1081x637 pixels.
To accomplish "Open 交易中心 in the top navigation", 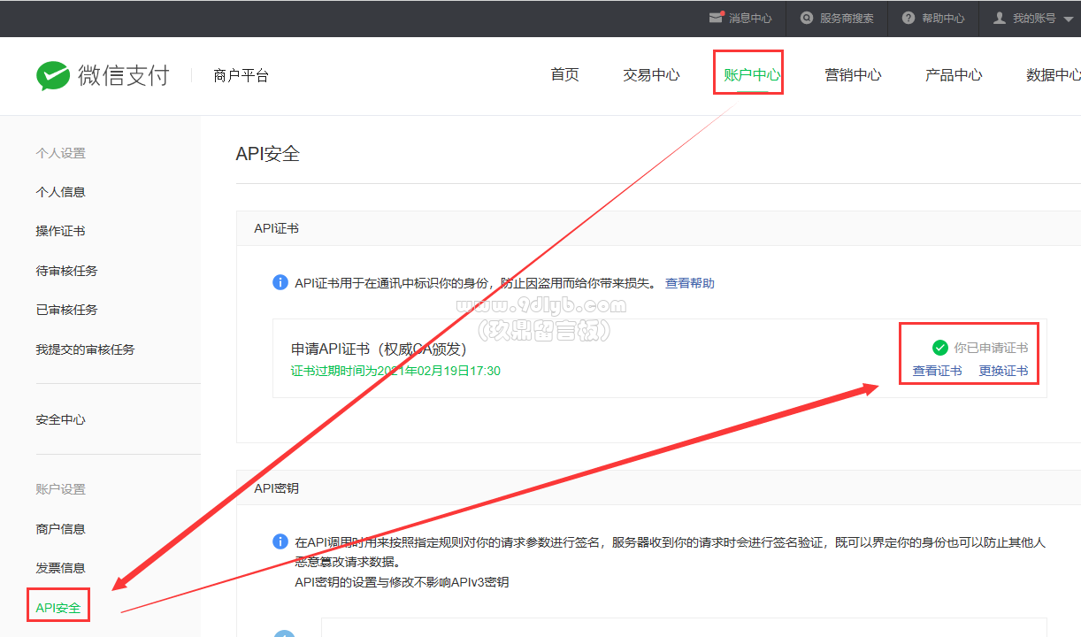I will 651,74.
